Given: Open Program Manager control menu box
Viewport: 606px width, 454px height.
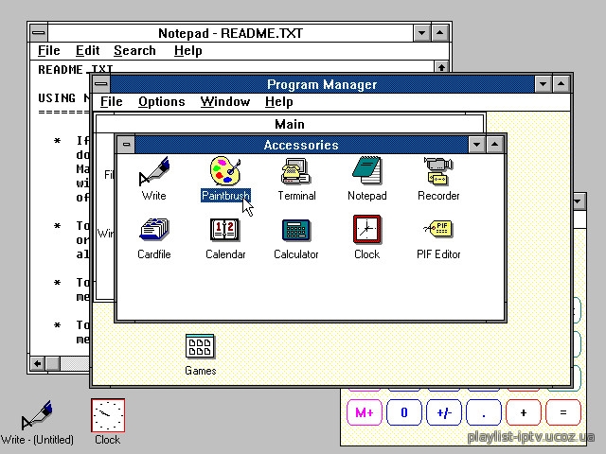Looking at the screenshot, I should point(101,84).
